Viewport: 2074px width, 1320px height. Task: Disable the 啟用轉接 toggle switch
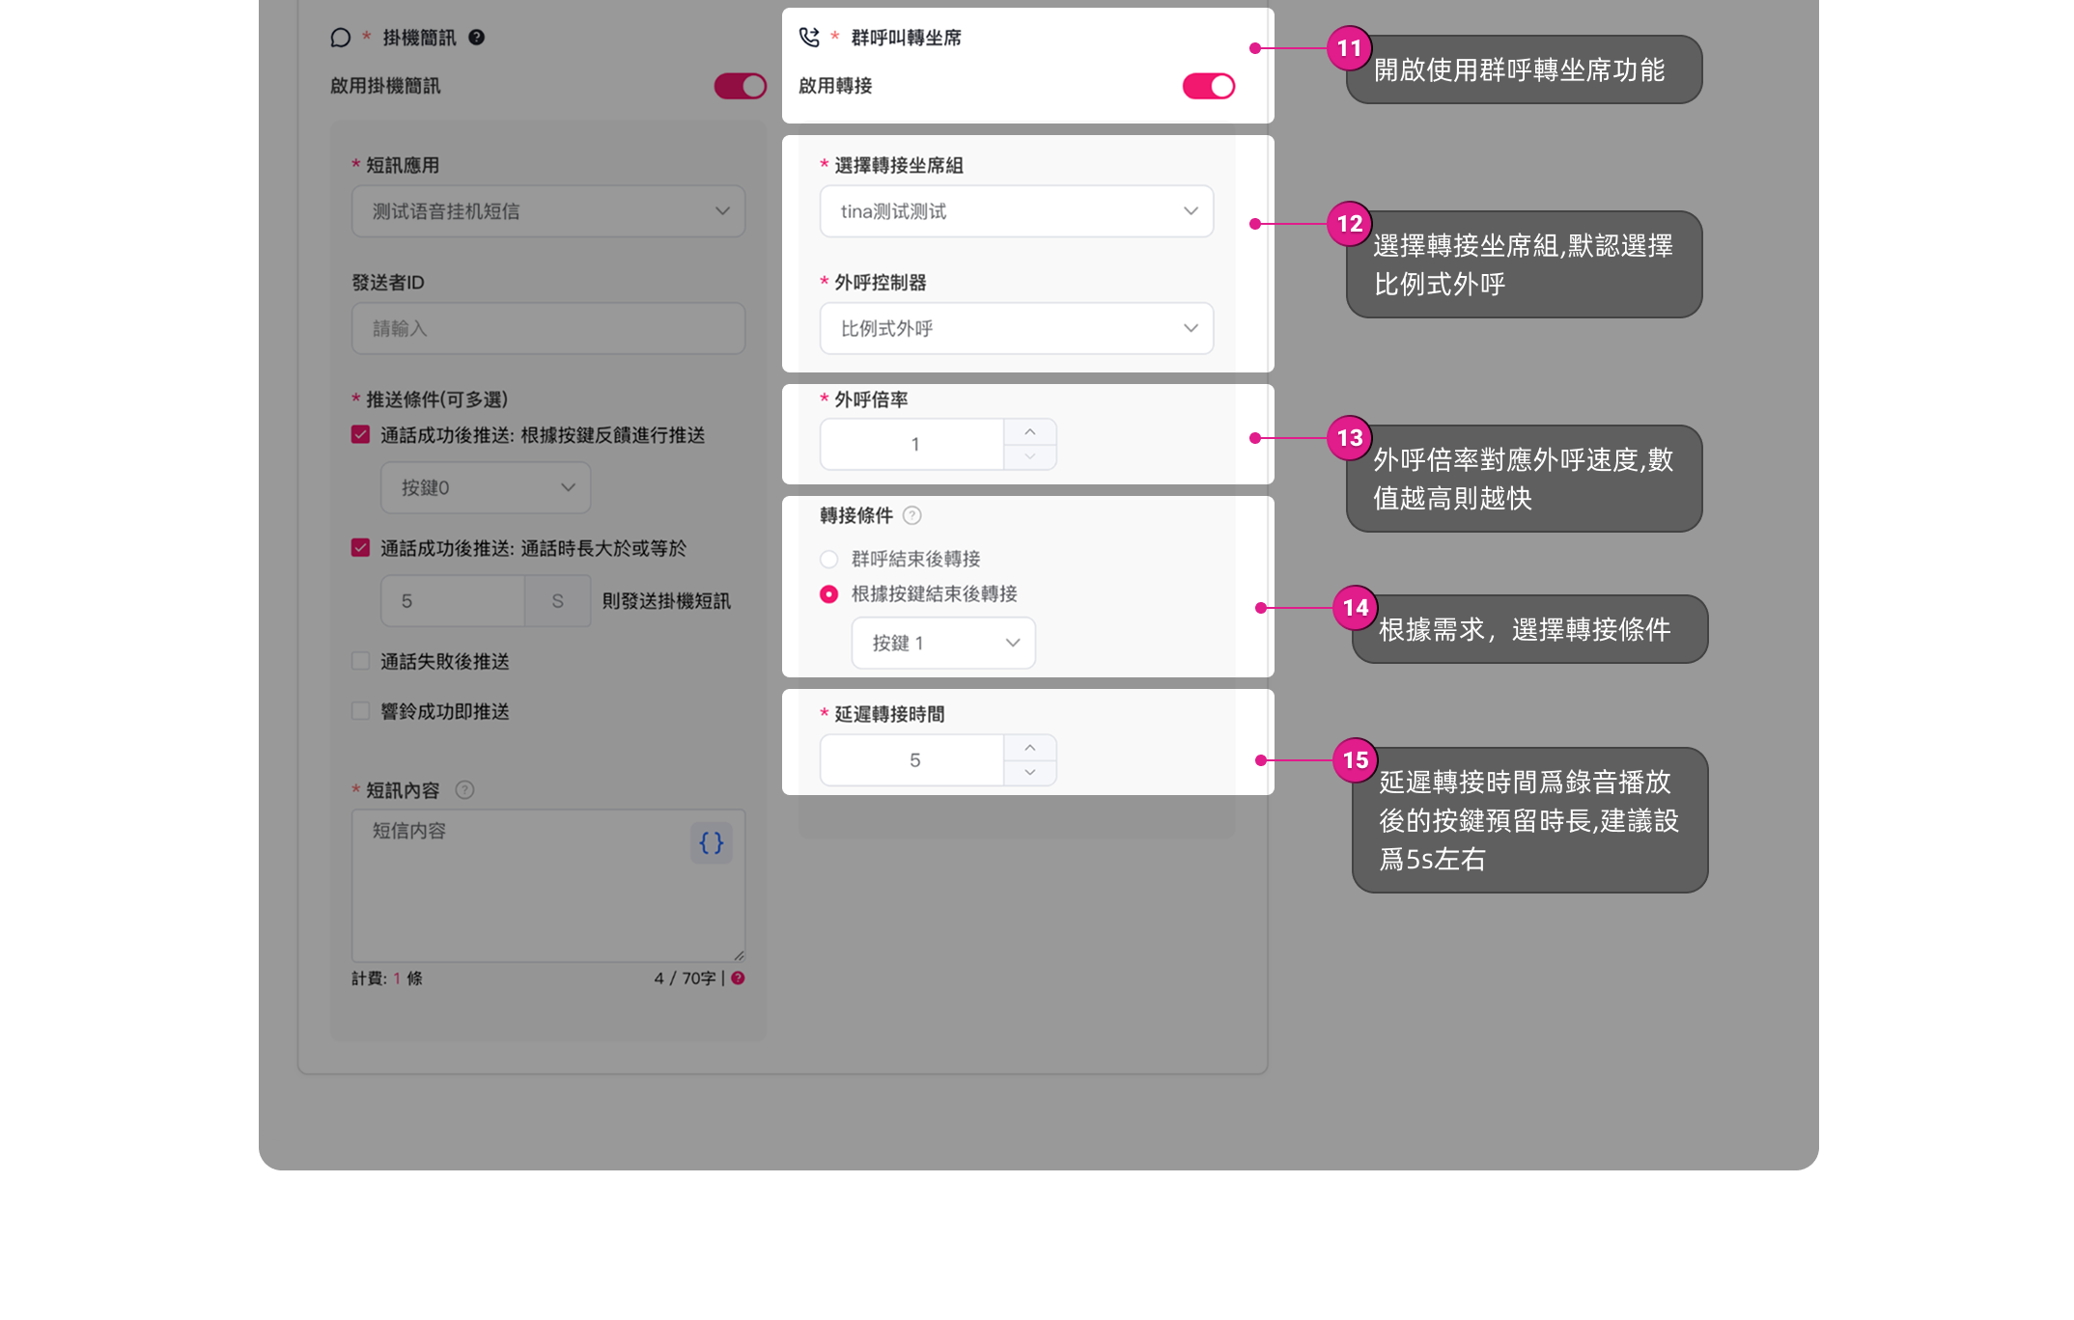pyautogui.click(x=1208, y=86)
